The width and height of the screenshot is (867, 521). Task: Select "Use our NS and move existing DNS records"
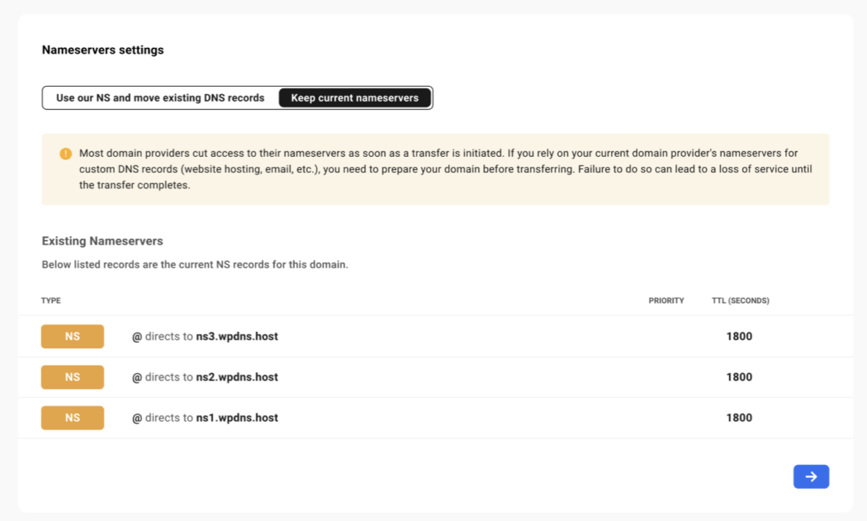tap(160, 97)
